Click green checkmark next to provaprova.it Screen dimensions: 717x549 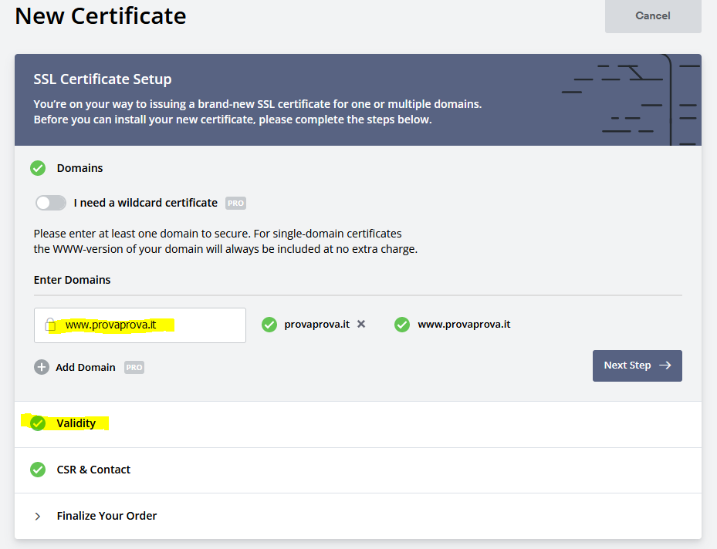269,325
